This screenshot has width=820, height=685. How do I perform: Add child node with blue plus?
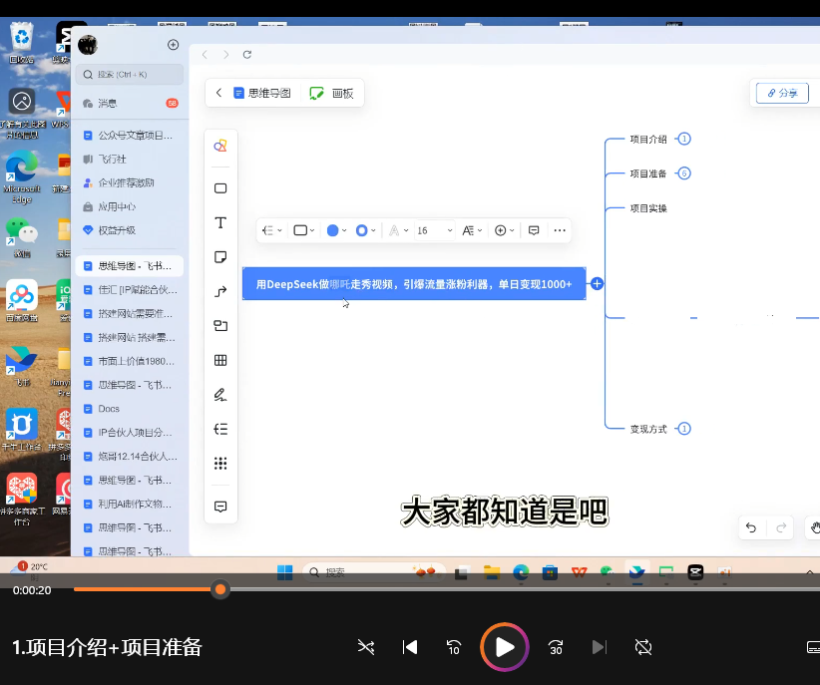click(x=597, y=284)
